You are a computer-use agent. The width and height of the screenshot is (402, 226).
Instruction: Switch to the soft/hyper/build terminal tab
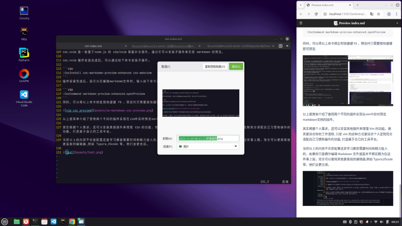(239, 46)
